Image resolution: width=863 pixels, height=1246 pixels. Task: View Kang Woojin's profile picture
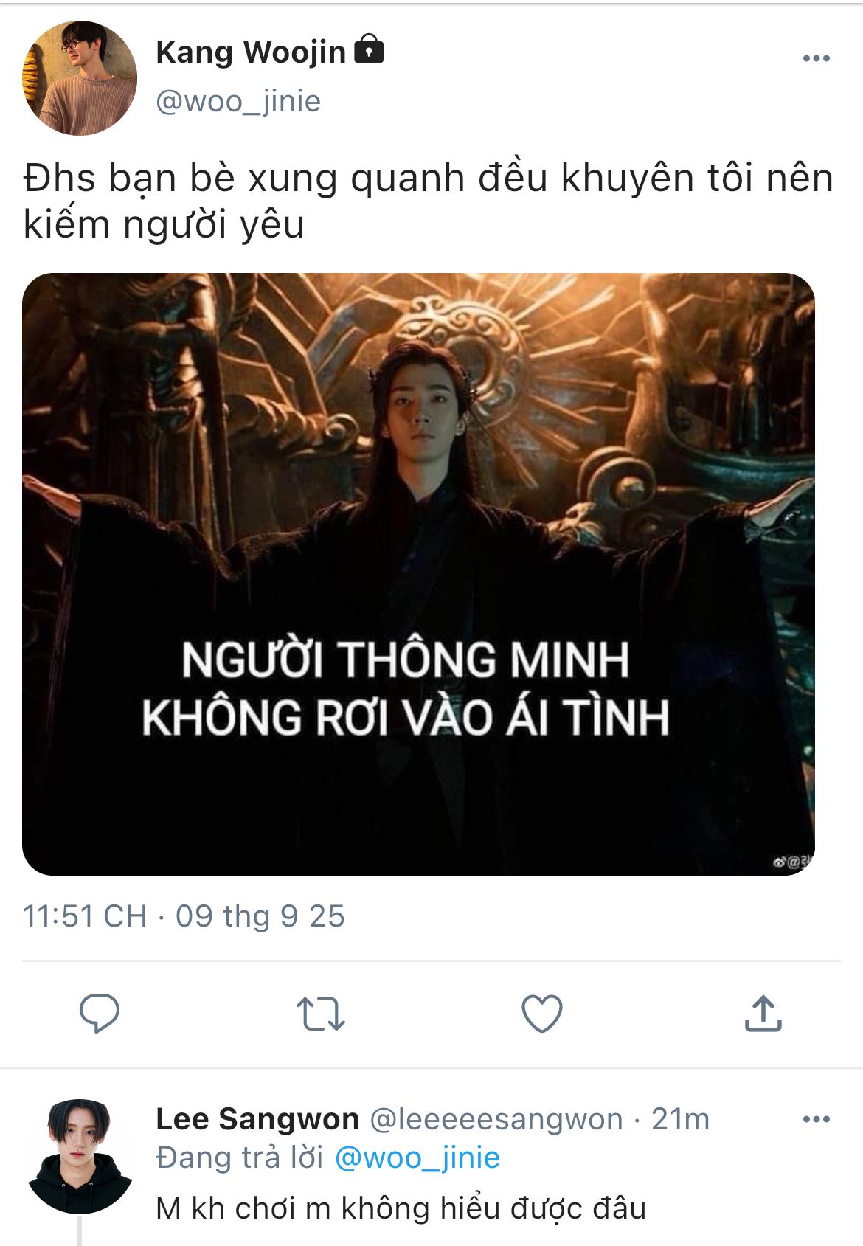tap(80, 78)
